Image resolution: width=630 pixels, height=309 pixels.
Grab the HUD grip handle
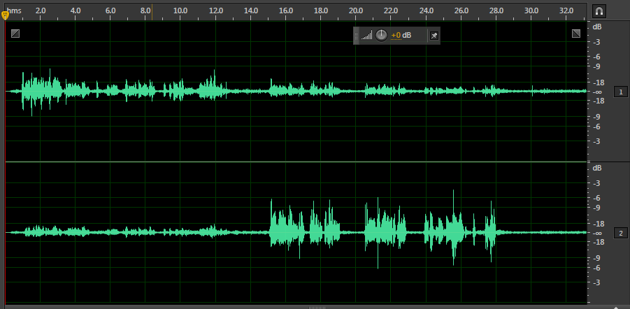[x=356, y=36]
